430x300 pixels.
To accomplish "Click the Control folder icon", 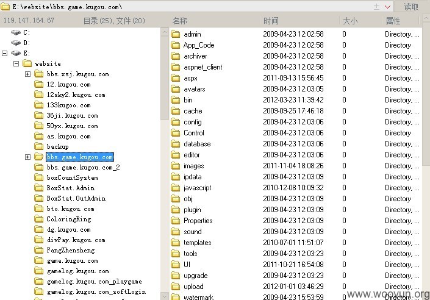I will [176, 133].
